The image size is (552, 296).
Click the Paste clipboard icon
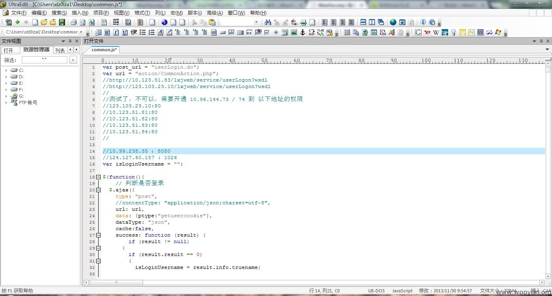point(212,22)
